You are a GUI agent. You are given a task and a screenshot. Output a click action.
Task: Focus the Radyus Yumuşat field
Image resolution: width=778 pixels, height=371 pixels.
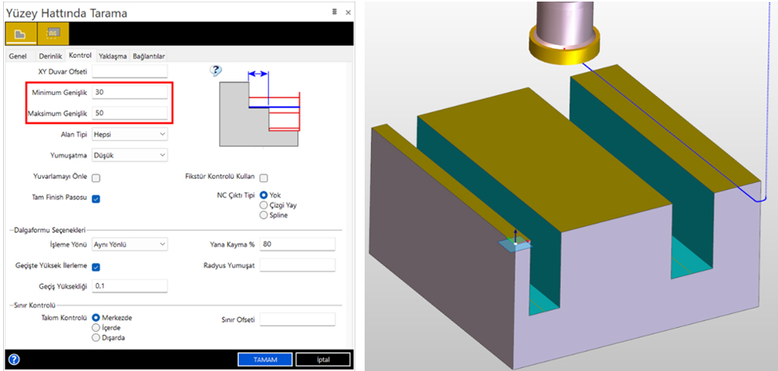pyautogui.click(x=297, y=265)
